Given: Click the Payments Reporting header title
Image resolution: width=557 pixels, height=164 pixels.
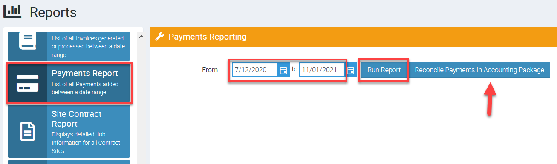Looking at the screenshot, I should [x=208, y=37].
